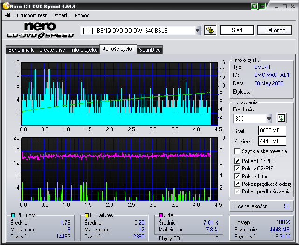
Task: Open the Dodatki menu
Action: click(61, 15)
